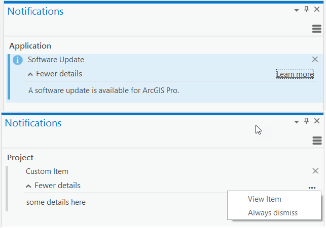The image size is (326, 228).
Task: Collapse Software Update's Fewer details
Action: tap(54, 74)
